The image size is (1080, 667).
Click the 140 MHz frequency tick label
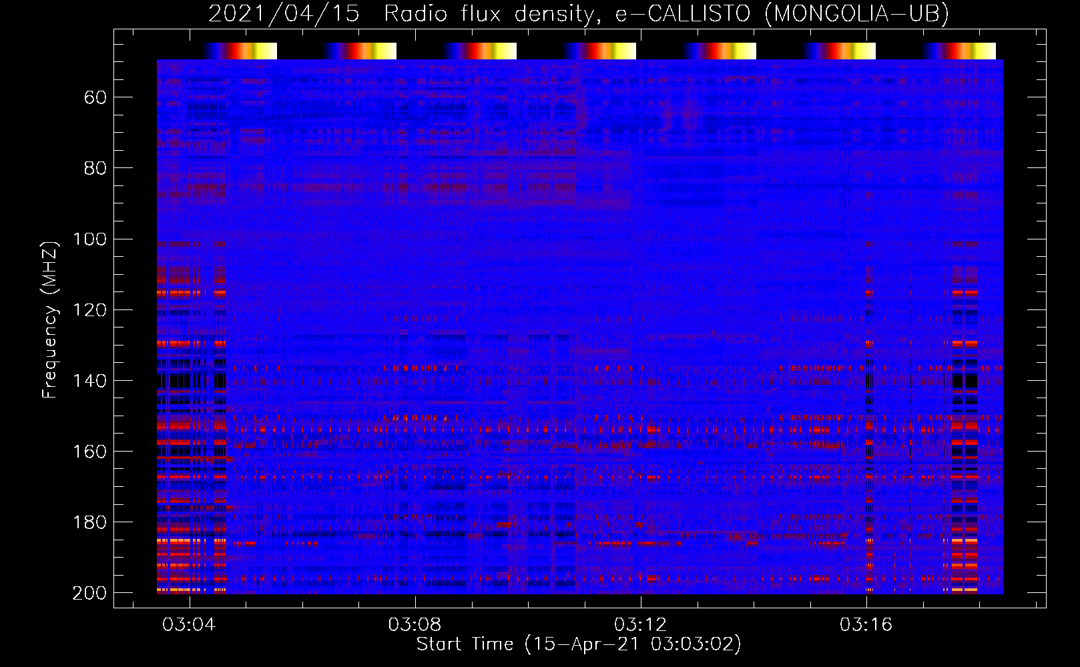[x=89, y=381]
